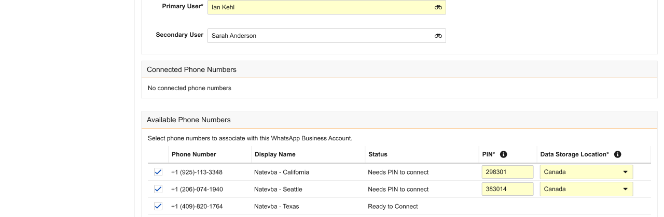Click the PIN field containing 298301

coord(507,172)
